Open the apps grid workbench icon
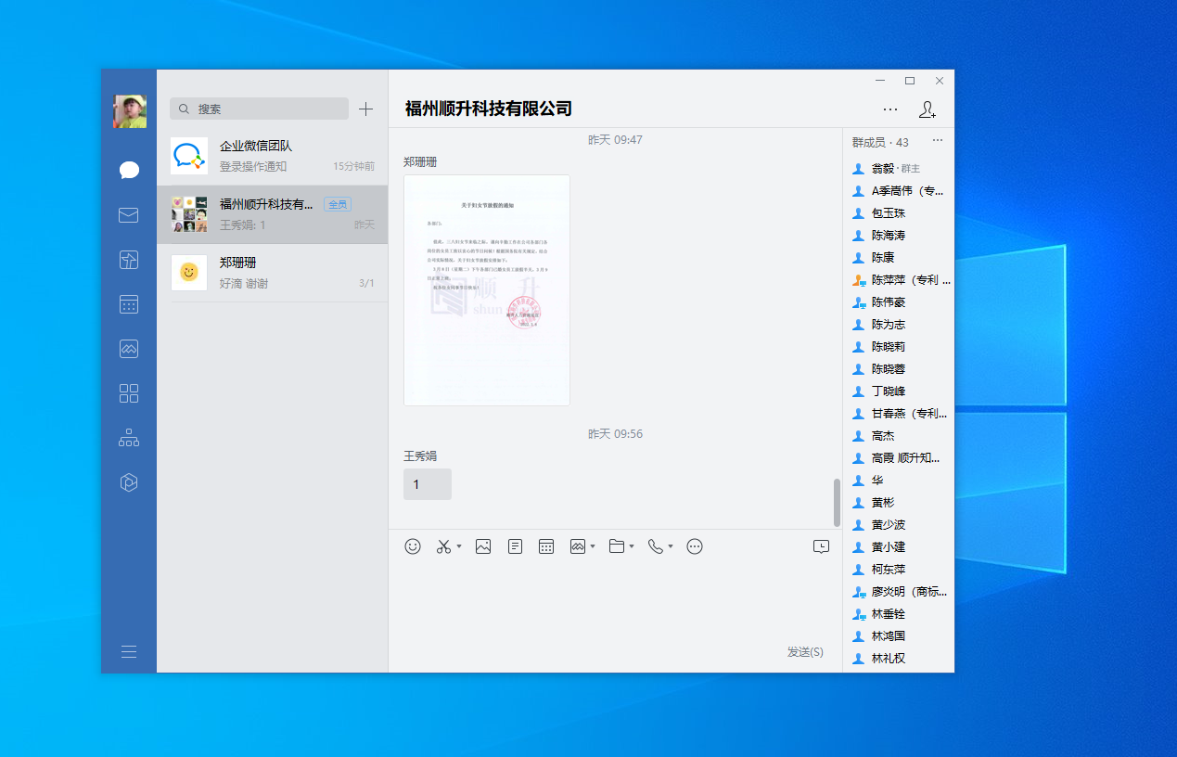The height and width of the screenshot is (757, 1177). coord(129,393)
